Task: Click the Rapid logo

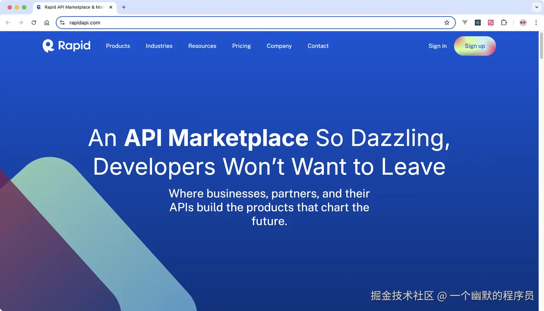Action: [66, 46]
